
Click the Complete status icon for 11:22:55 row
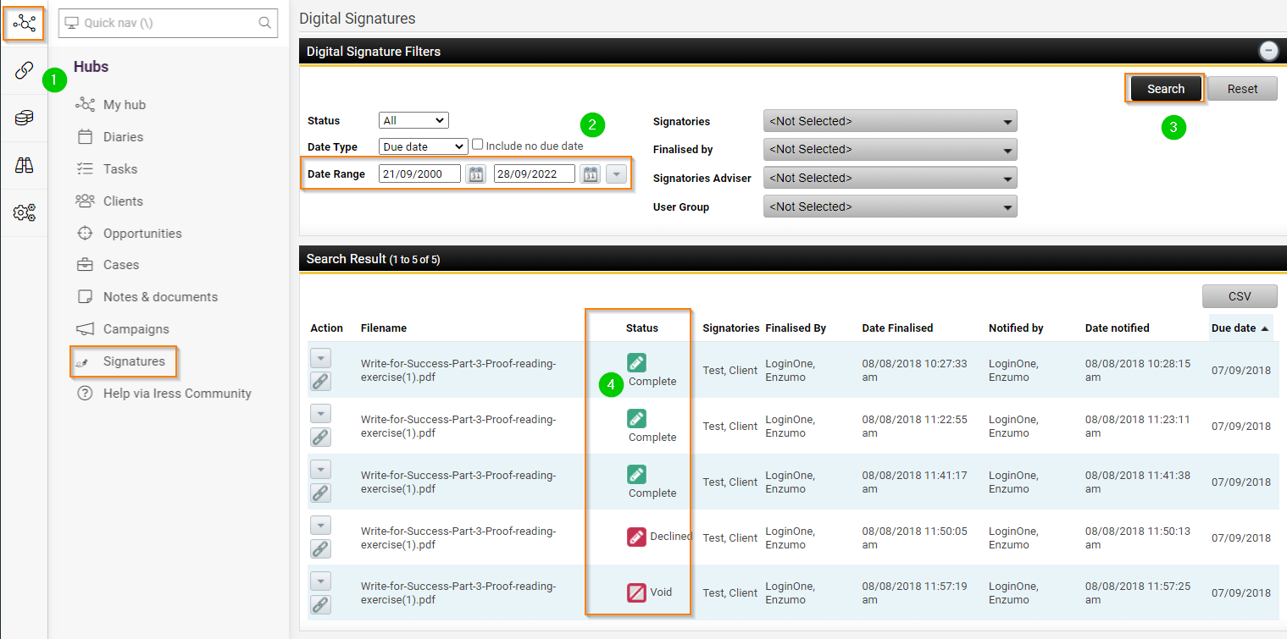tap(637, 418)
